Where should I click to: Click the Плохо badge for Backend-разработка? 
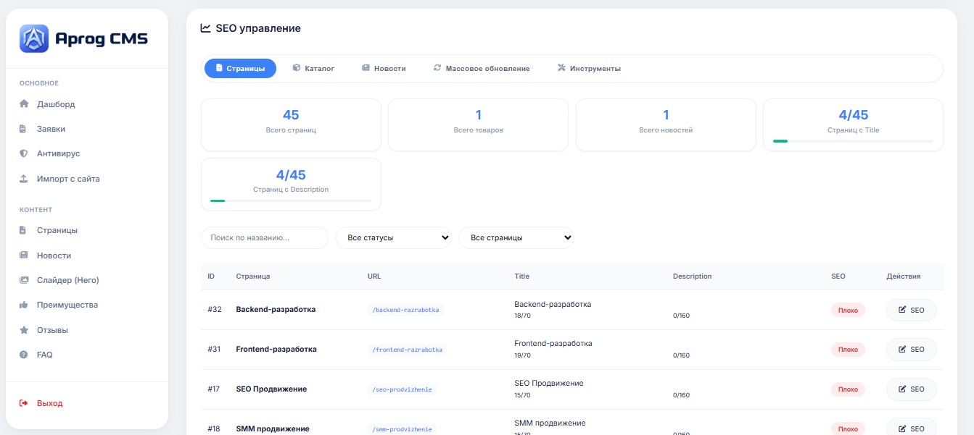[x=848, y=310]
